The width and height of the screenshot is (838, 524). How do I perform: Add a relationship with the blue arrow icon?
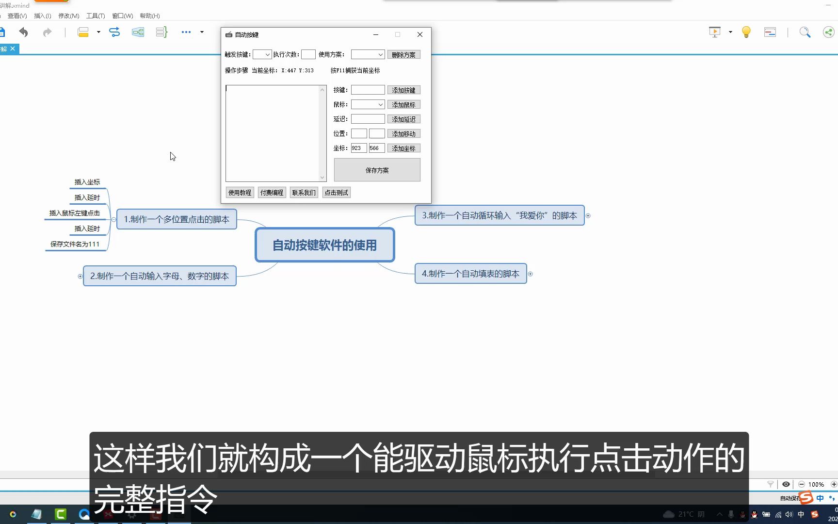pos(114,33)
